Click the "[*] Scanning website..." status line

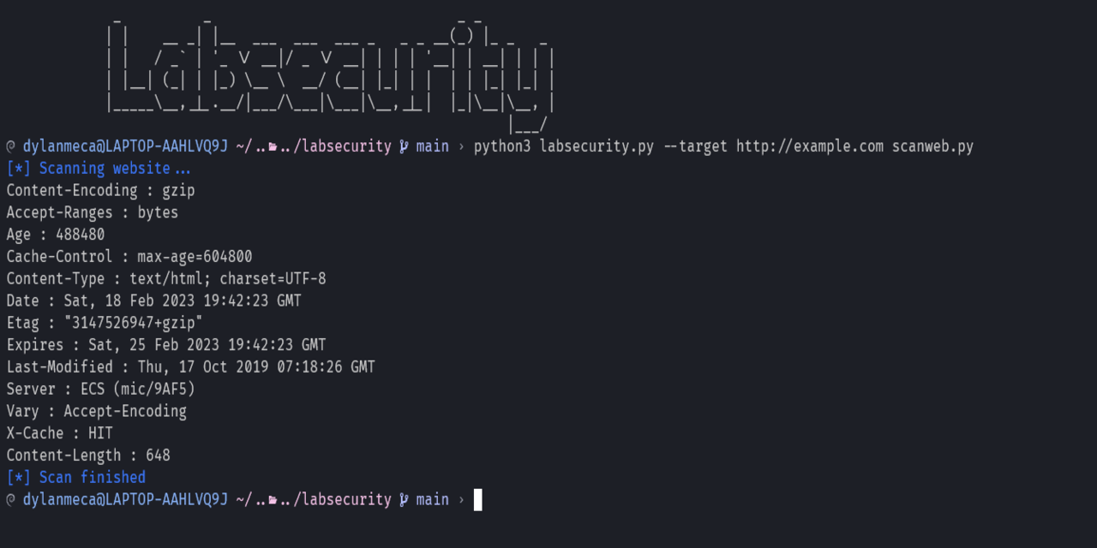pos(99,168)
